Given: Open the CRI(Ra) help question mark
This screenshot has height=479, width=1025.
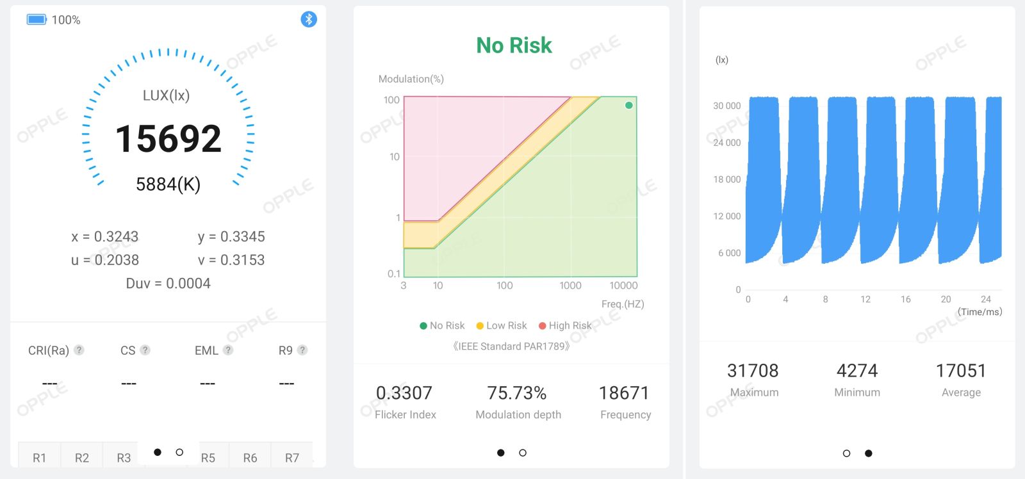Looking at the screenshot, I should pyautogui.click(x=79, y=350).
